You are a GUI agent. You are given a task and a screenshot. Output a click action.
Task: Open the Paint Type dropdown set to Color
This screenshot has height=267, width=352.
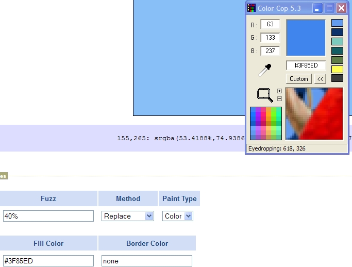pyautogui.click(x=178, y=216)
